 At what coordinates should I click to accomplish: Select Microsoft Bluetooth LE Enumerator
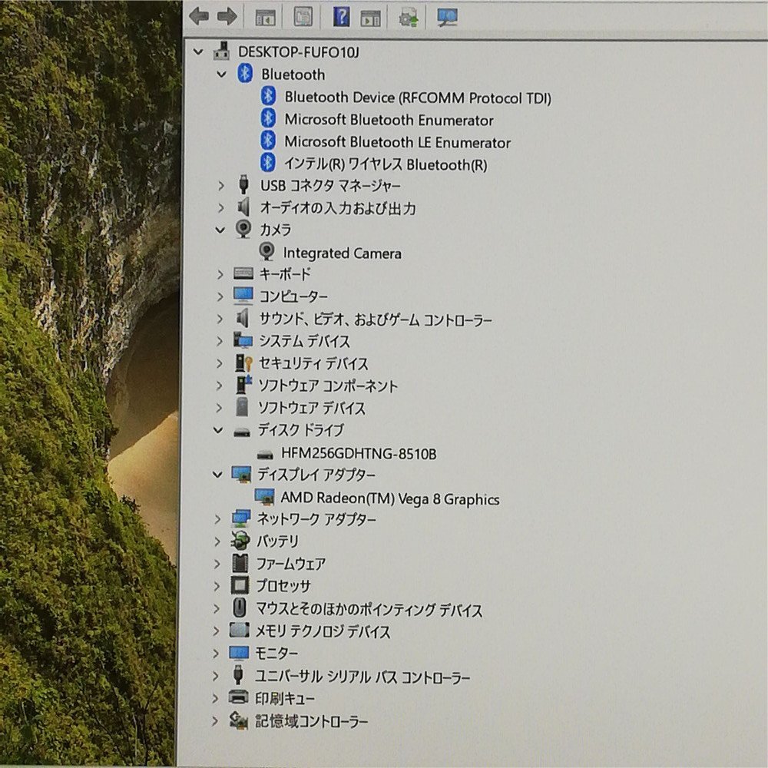[398, 142]
